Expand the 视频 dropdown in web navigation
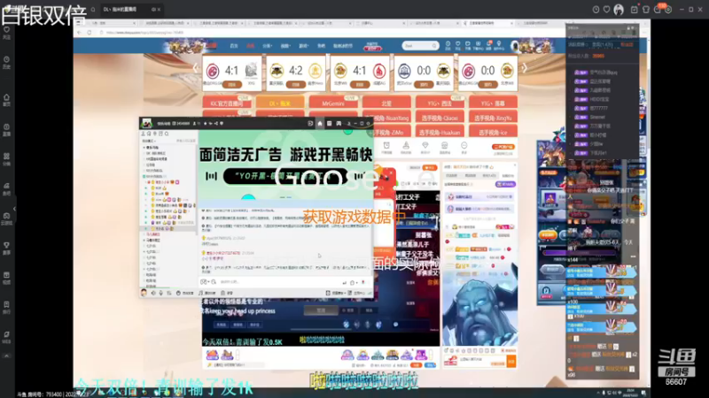Image resolution: width=709 pixels, height=398 pixels. pyautogui.click(x=285, y=46)
